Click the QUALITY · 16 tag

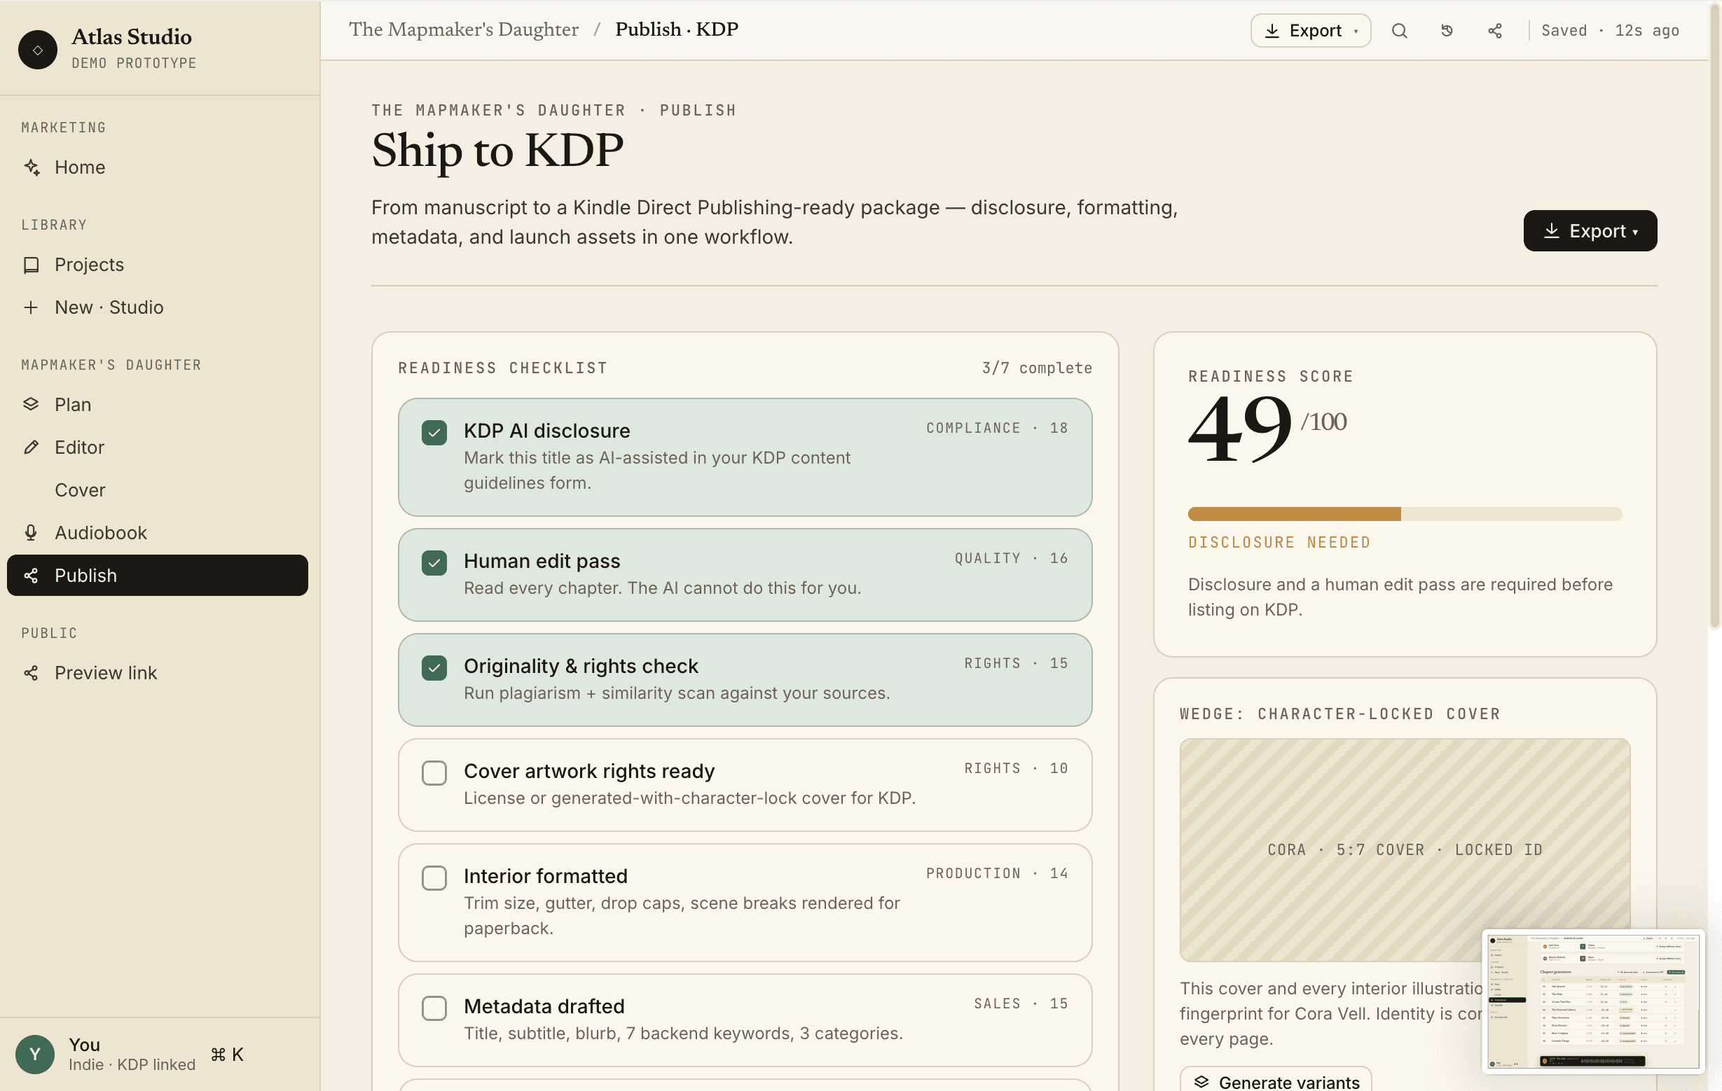(x=1011, y=558)
